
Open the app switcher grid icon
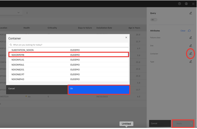[x=193, y=4]
